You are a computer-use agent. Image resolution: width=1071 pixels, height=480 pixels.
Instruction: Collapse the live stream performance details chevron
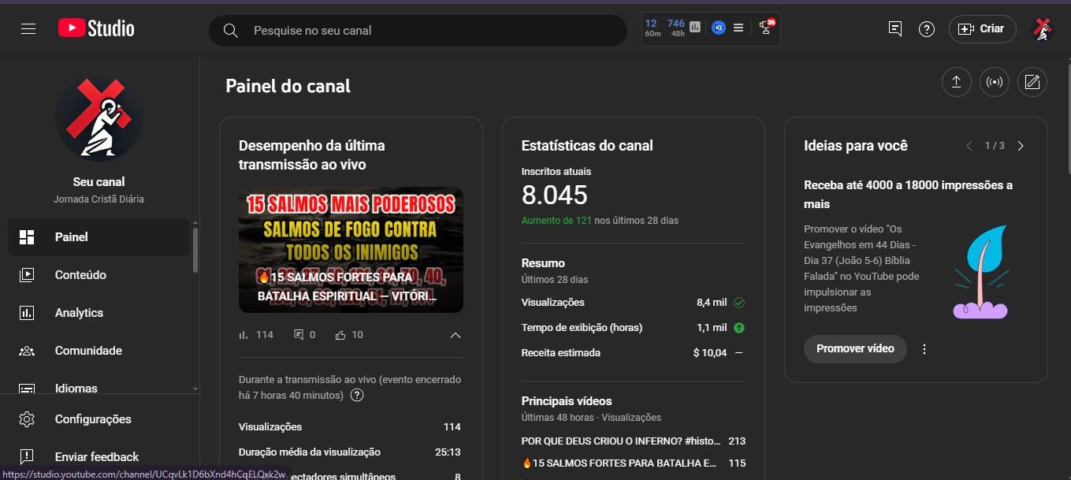tap(455, 335)
